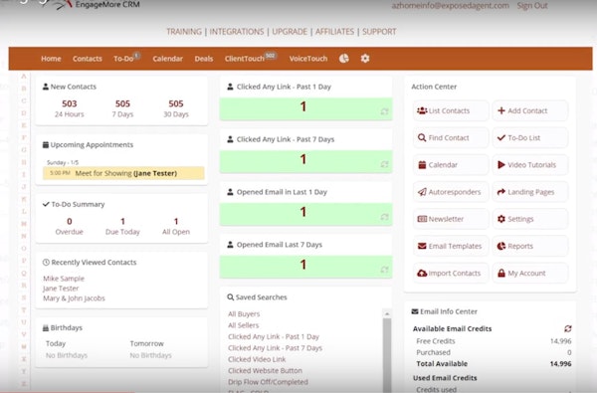The width and height of the screenshot is (597, 393).
Task: Click the SUPPORT link
Action: (379, 32)
